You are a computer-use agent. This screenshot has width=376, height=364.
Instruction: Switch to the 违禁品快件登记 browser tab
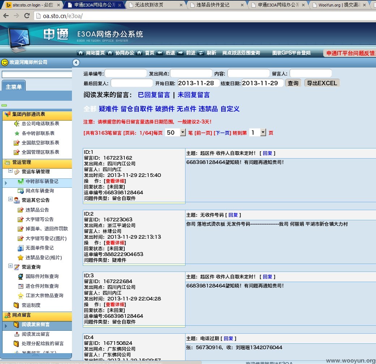(x=217, y=5)
